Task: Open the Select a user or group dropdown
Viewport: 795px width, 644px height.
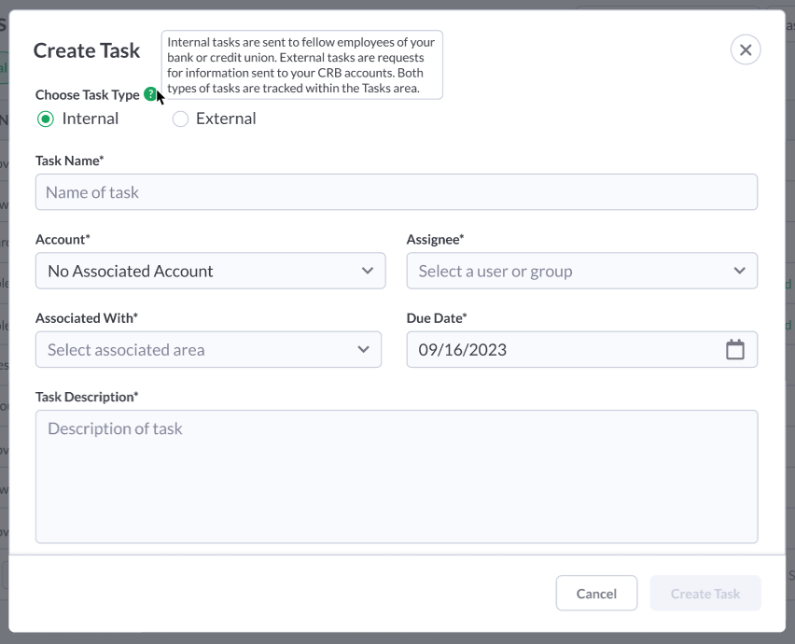Action: point(582,271)
